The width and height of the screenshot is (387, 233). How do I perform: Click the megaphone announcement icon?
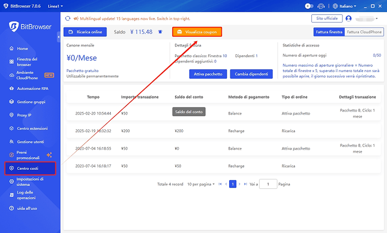coord(76,18)
